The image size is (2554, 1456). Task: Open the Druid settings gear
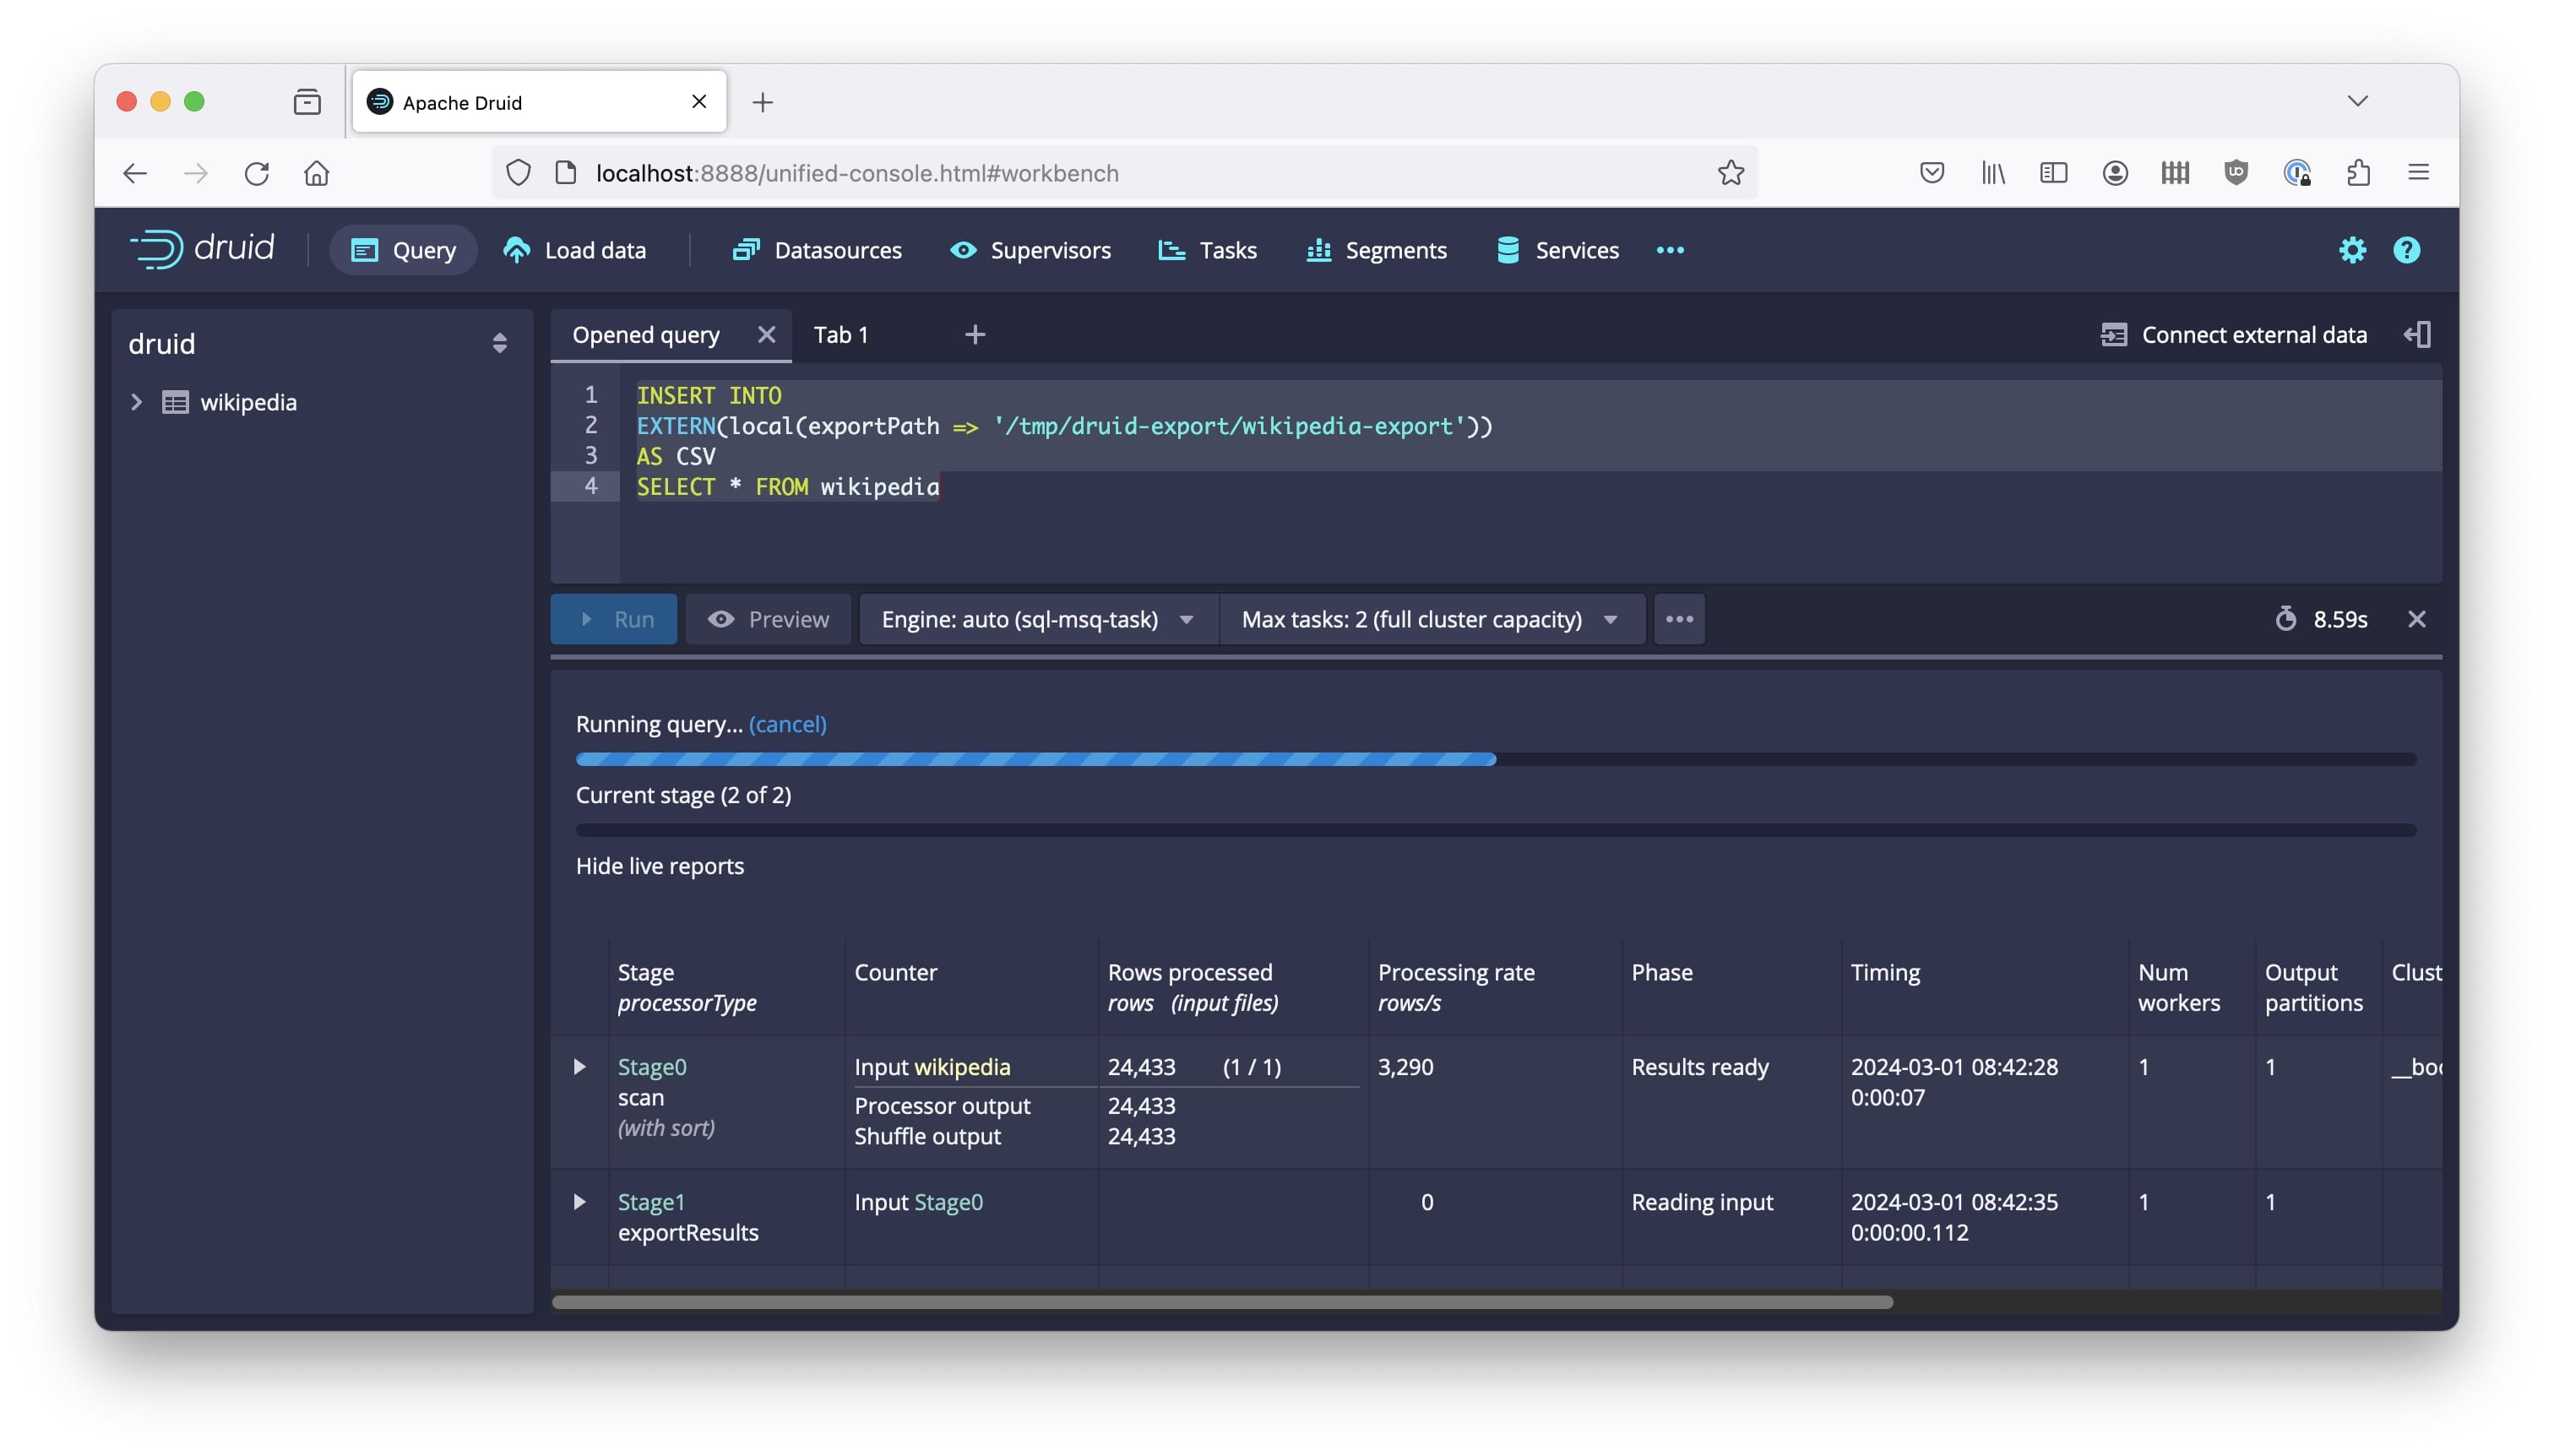2352,250
